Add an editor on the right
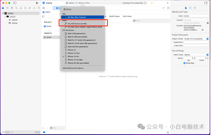 coord(168,8)
